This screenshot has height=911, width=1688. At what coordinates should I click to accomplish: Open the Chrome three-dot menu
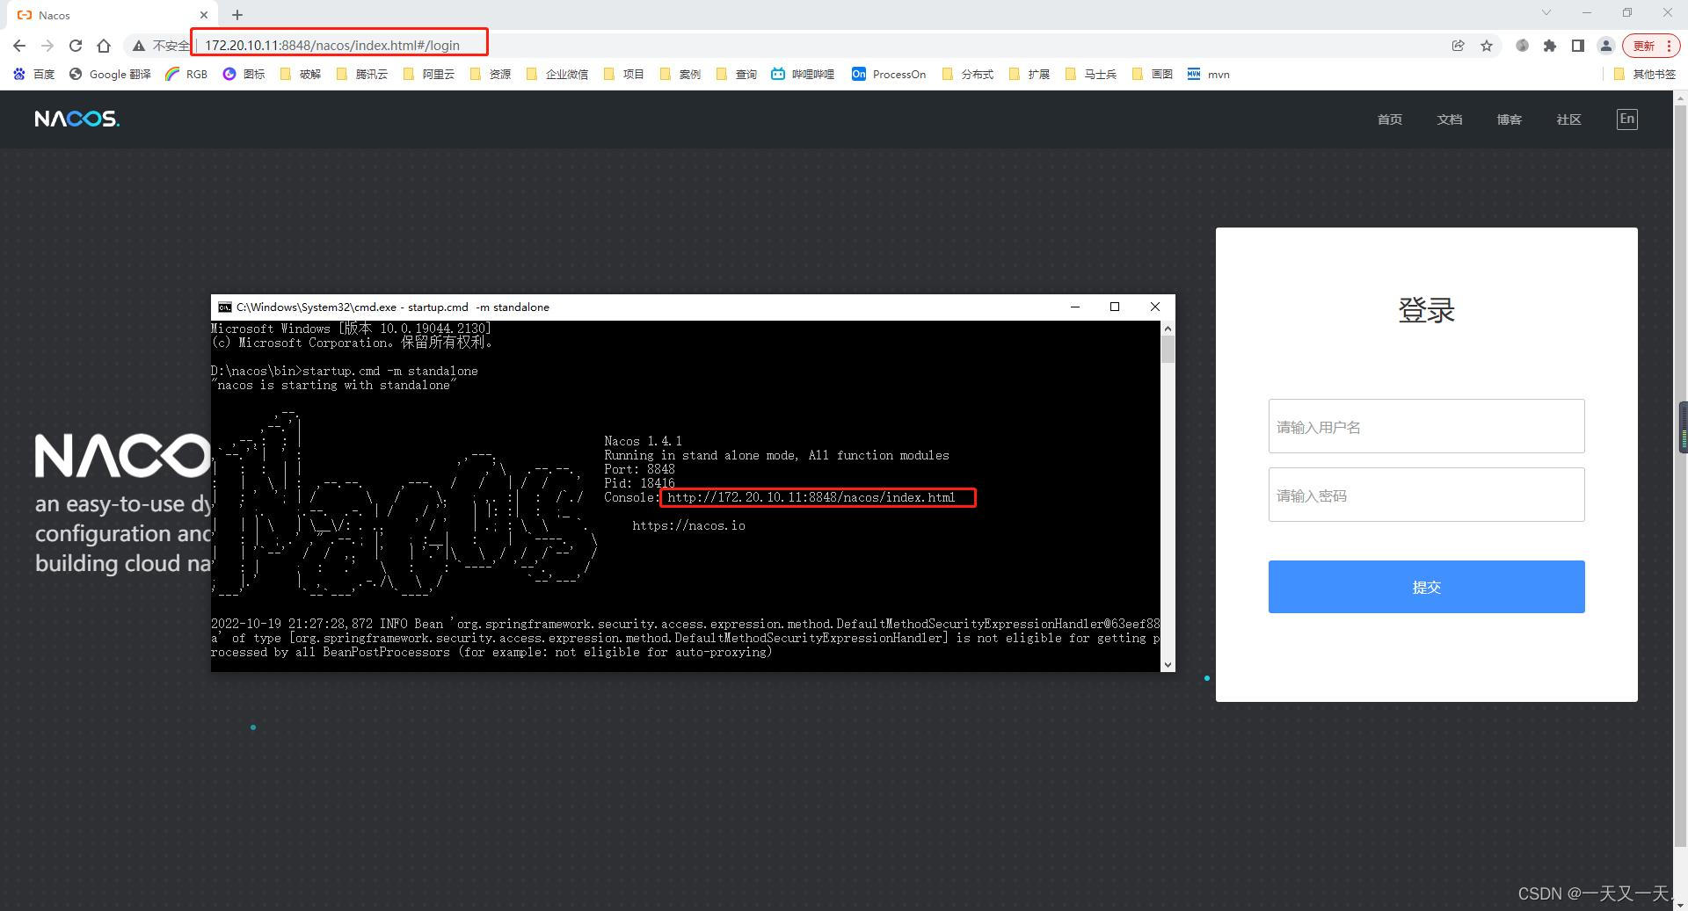point(1669,46)
